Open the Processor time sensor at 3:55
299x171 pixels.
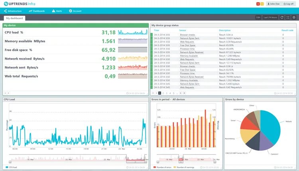tap(187, 49)
